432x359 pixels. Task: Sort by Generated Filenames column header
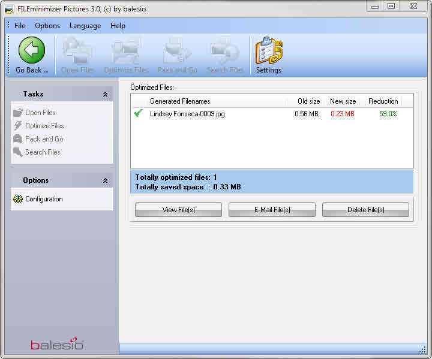[180, 101]
